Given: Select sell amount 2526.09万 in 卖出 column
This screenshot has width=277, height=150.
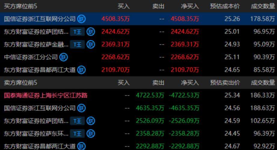Looking at the screenshot, I should point(150,121).
